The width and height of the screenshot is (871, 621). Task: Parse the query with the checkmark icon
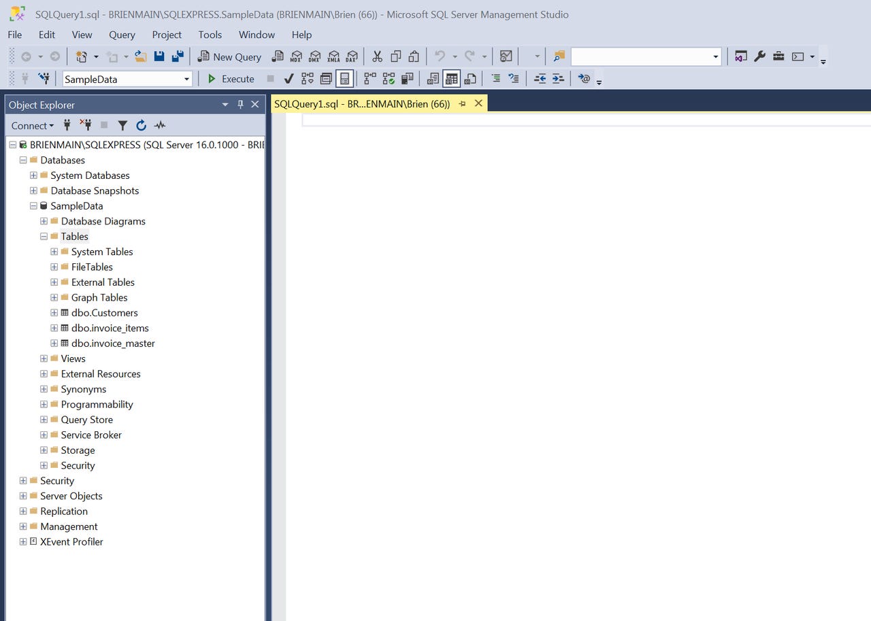288,78
